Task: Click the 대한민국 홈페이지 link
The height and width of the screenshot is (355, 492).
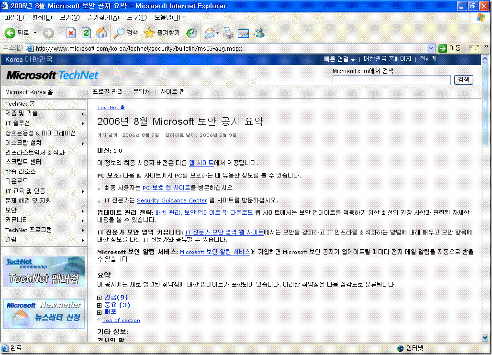Action: pyautogui.click(x=387, y=59)
